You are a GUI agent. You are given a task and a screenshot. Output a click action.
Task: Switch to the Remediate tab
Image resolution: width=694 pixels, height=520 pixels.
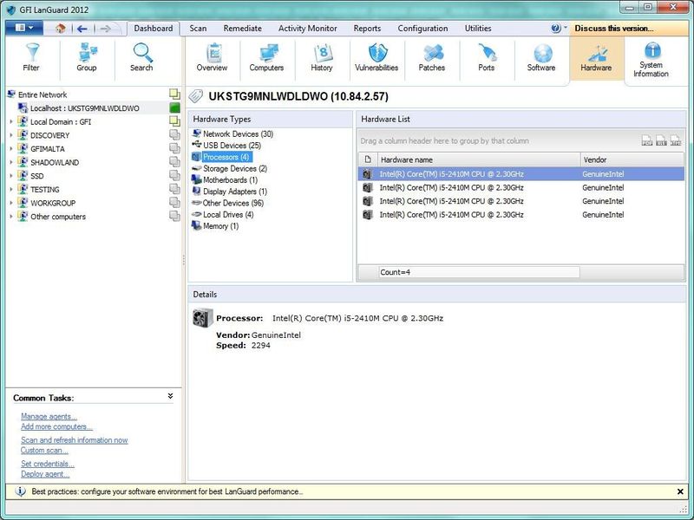click(243, 29)
